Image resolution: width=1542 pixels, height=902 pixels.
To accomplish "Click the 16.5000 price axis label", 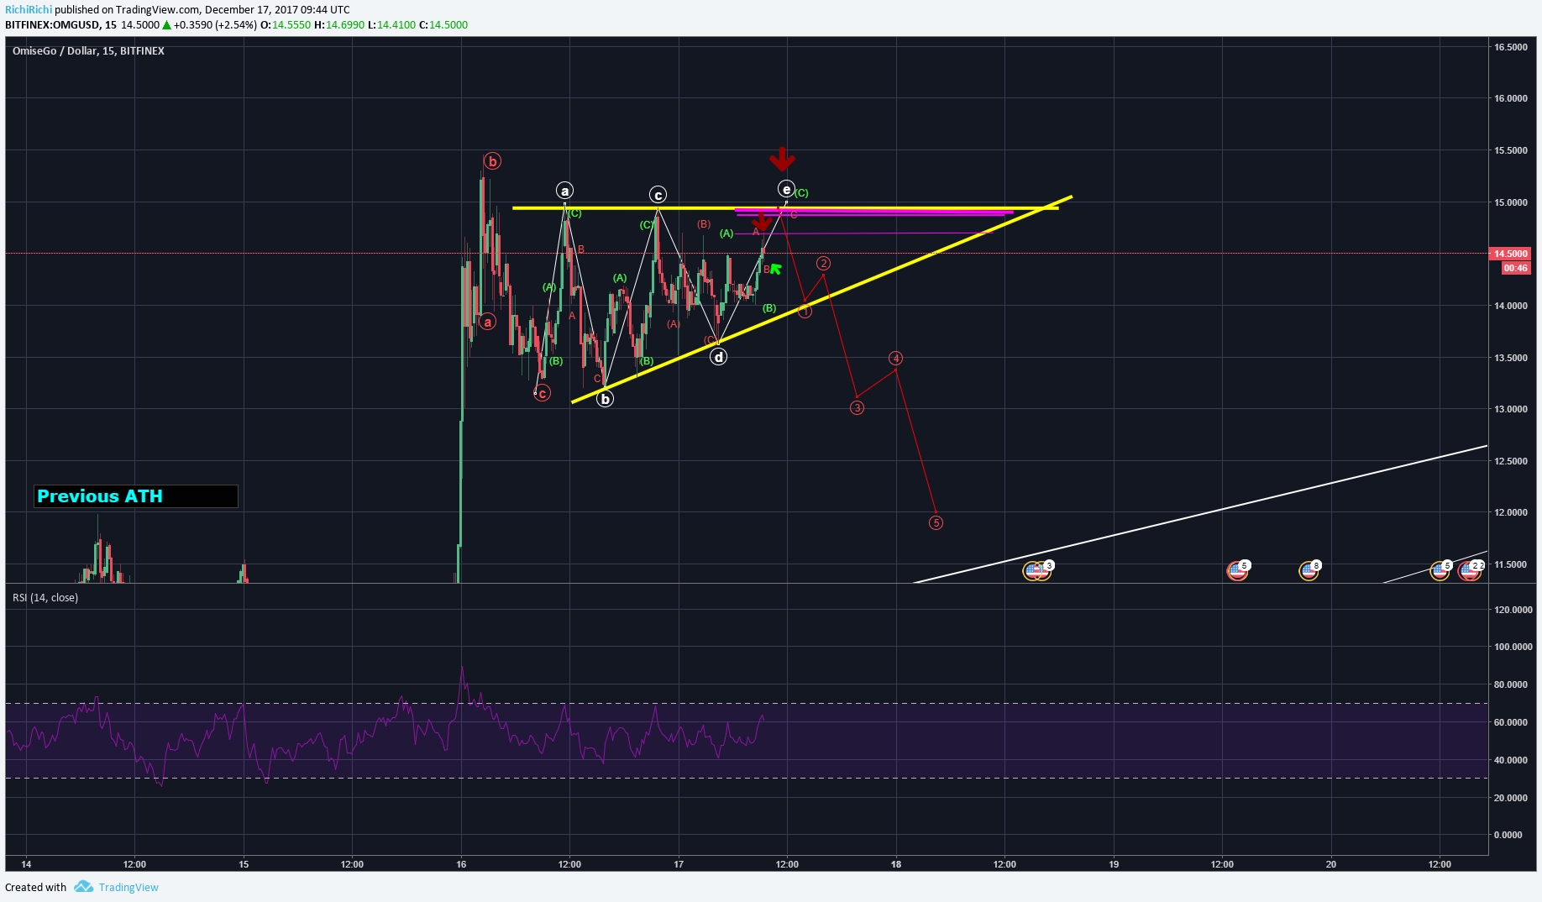I will pyautogui.click(x=1511, y=47).
